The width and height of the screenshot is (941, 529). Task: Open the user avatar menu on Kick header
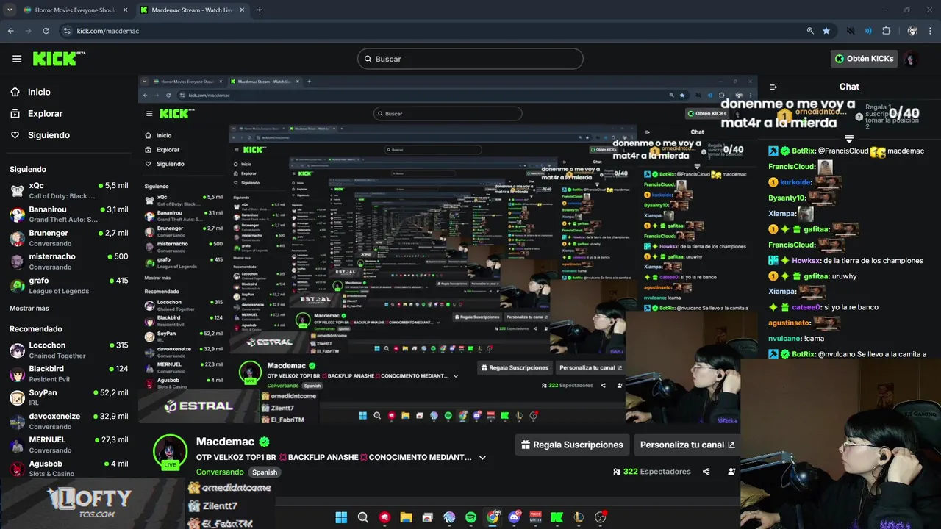911,59
